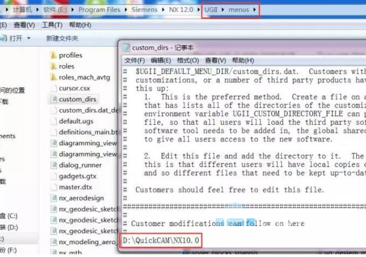
Task: Select the custom_dirs file
Action: [77, 99]
